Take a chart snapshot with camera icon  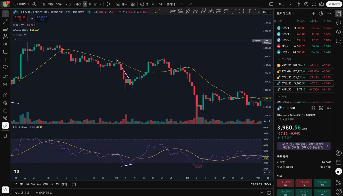[x=322, y=4]
